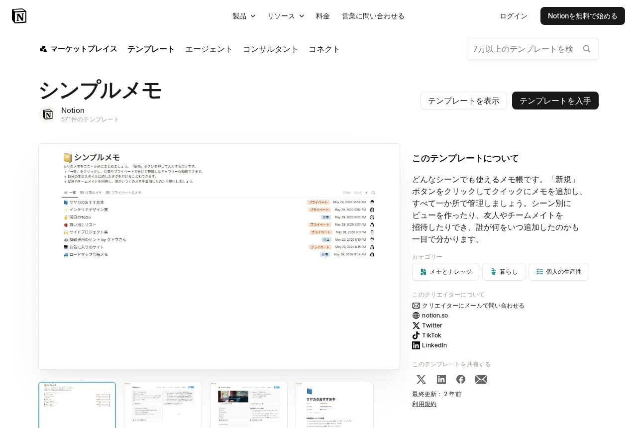Image resolution: width=637 pixels, height=428 pixels.
Task: Share the template on LinkedIn
Action: [441, 379]
